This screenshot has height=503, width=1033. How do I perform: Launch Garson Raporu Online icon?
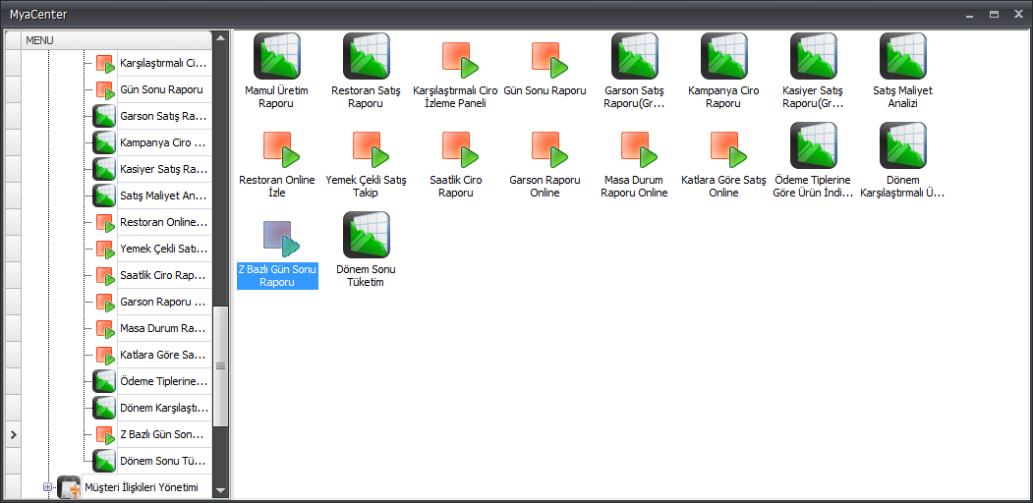tap(548, 149)
